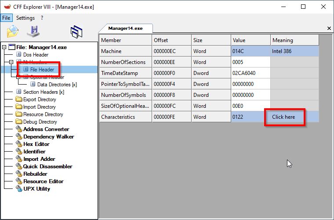Open Resource Directory tree item
Screen dimensions: 334x220
[43, 114]
